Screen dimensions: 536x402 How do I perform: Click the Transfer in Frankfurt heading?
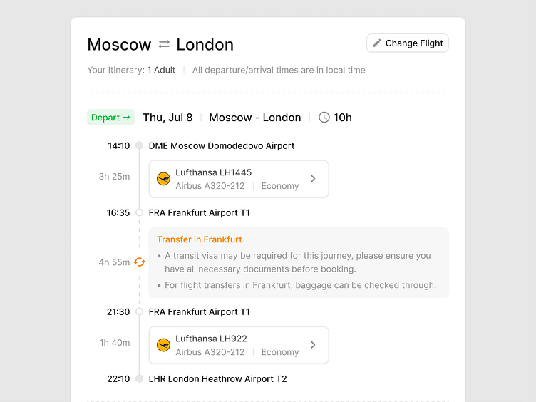200,239
